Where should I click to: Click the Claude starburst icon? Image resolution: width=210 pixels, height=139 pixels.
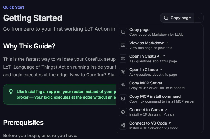tap(123, 72)
